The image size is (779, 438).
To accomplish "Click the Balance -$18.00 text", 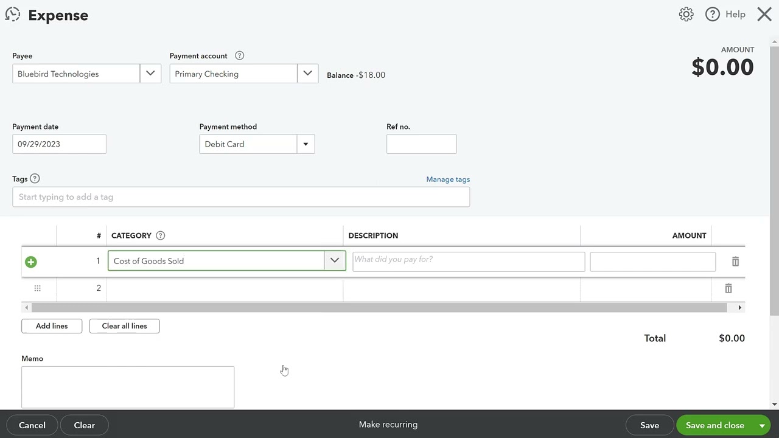I will (356, 75).
